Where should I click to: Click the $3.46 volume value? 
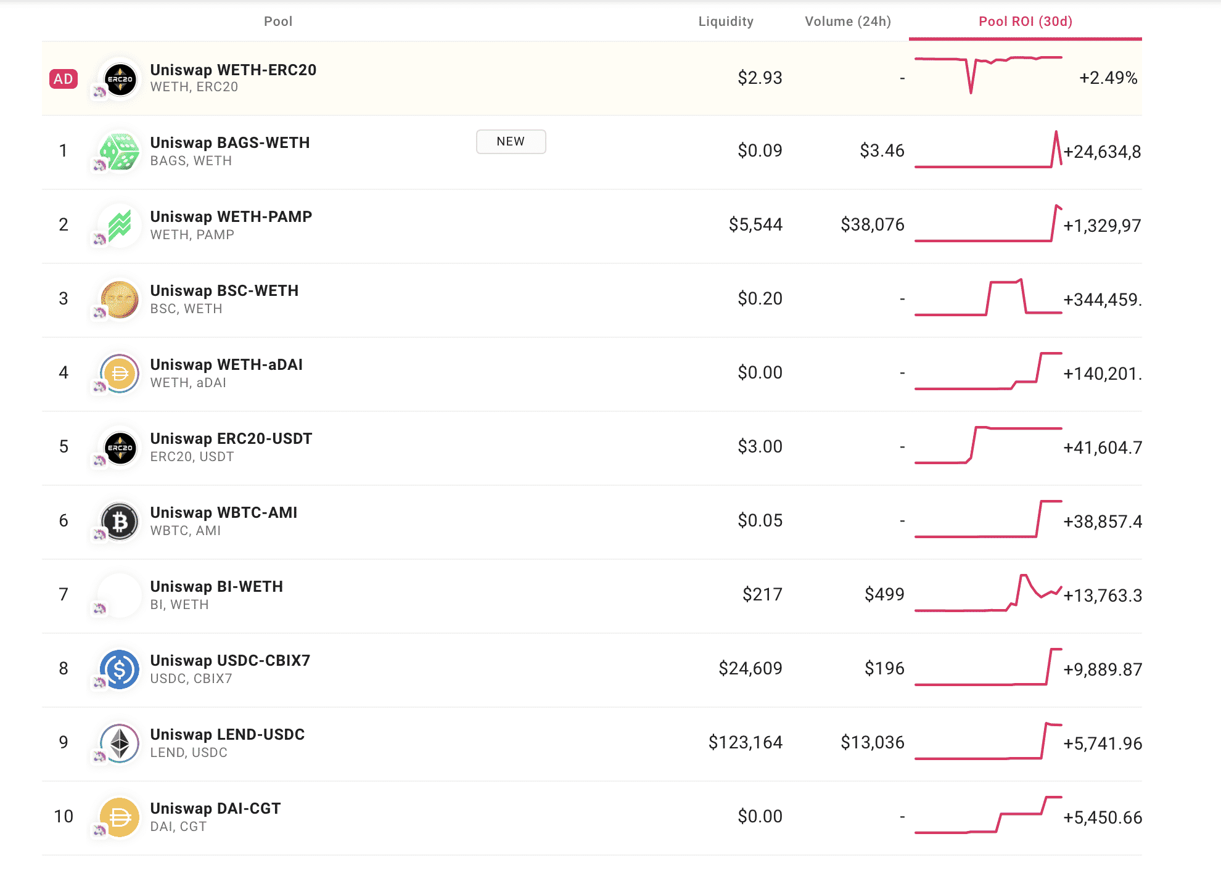coord(882,150)
